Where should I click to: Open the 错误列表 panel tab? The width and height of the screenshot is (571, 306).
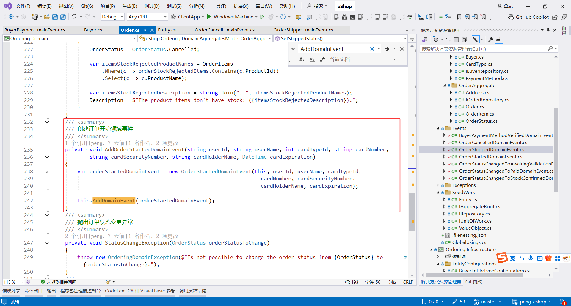pyautogui.click(x=11, y=291)
